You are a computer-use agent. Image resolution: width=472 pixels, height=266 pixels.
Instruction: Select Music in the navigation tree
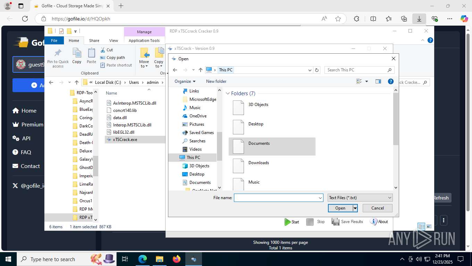pos(195,108)
